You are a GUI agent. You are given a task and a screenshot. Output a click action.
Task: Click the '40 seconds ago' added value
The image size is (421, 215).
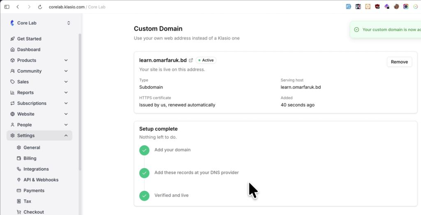(x=298, y=105)
